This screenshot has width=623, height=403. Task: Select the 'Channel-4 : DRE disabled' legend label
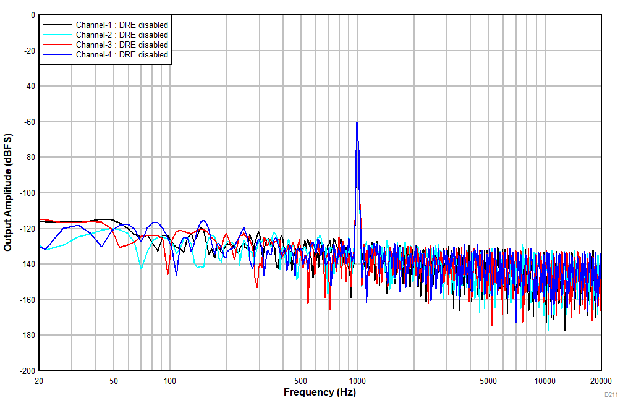point(122,55)
